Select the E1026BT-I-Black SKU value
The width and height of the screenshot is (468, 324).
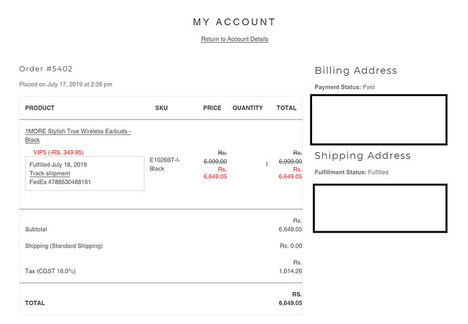165,164
